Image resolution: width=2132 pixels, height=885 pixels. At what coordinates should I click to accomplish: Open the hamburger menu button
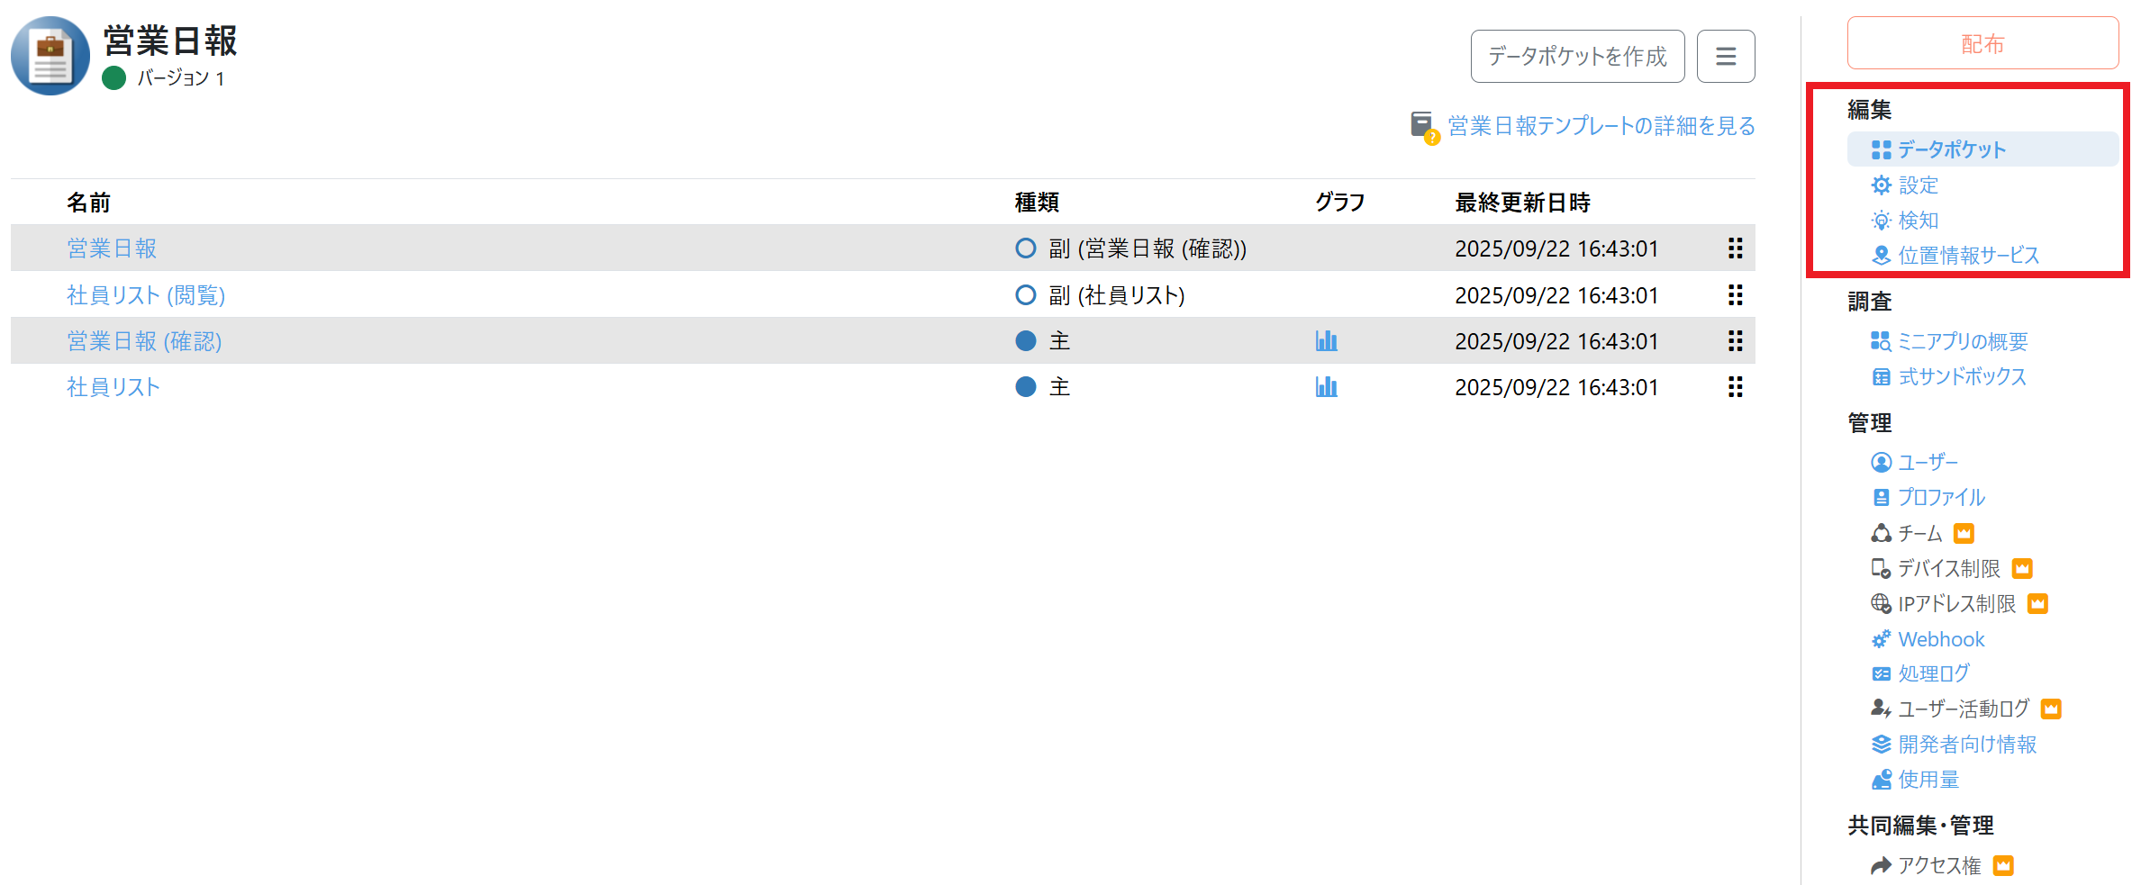[x=1725, y=57]
